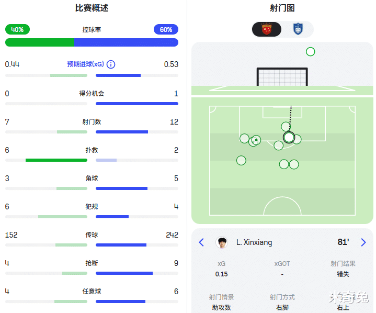Image resolution: width=376 pixels, height=313 pixels.
Task: Open the 射门图 section heading
Action: pyautogui.click(x=282, y=8)
